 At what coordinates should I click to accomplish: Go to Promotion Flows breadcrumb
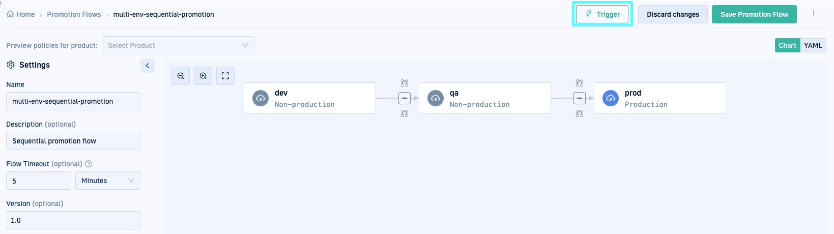tap(74, 14)
